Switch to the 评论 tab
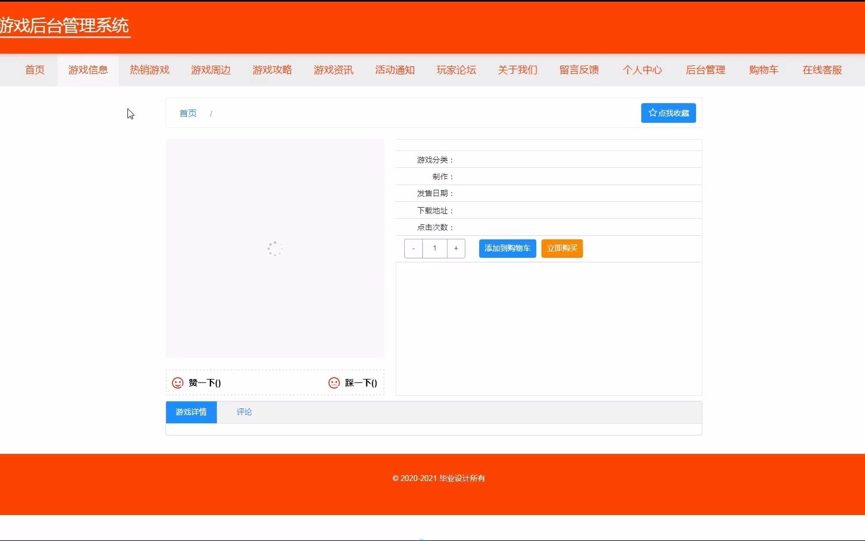The height and width of the screenshot is (541, 865). pyautogui.click(x=244, y=412)
